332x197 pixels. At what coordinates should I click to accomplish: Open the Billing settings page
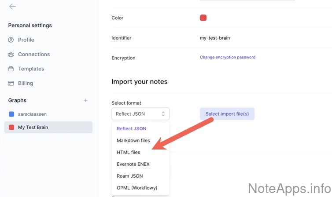coord(26,84)
